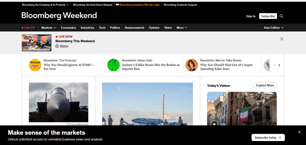Viewport: 306px width, 145px height.
Task: Open Bloomberg Anywhere Remote Login link
Action: pos(140,5)
